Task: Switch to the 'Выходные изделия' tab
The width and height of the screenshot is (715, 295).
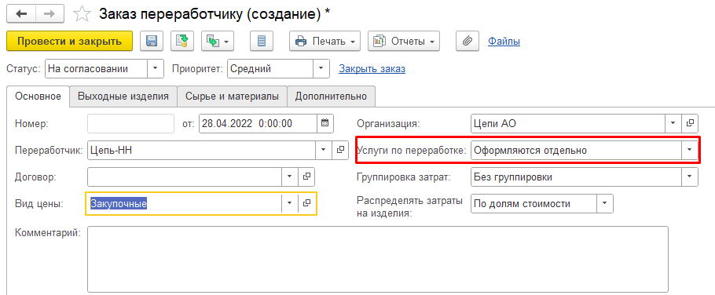Action: coord(123,97)
